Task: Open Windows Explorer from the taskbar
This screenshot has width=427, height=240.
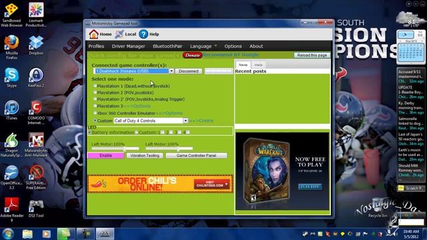Action: point(27,234)
